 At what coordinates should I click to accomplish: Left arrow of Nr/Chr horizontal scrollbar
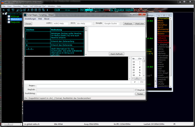133,78
